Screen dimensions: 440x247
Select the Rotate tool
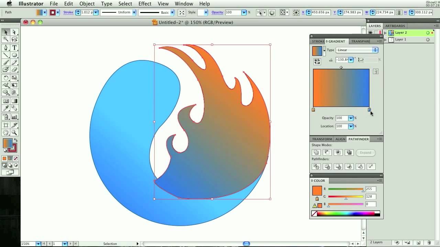[x=6, y=78]
